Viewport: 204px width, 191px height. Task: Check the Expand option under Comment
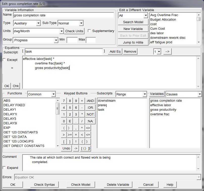tap(4, 168)
